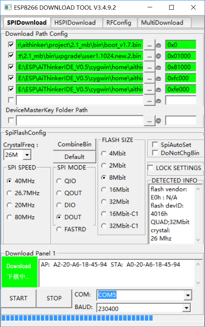Open the RFConfig tab
Screen dimensions: 205x327
pyautogui.click(x=119, y=22)
